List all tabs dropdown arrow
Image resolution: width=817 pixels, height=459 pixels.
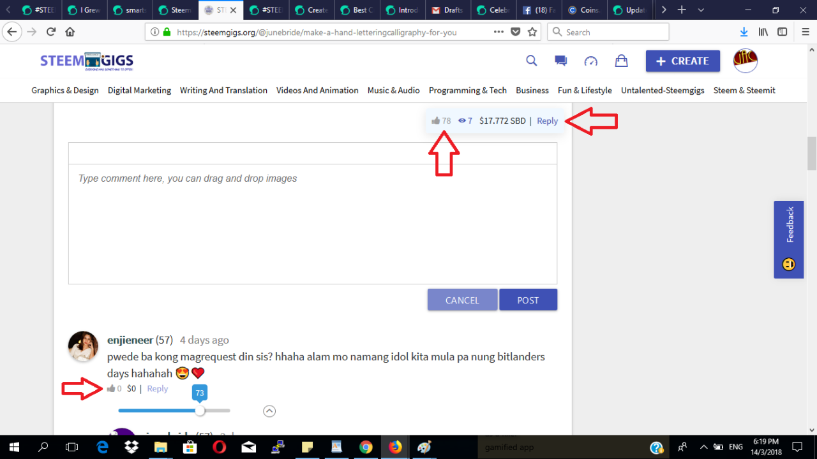(x=701, y=10)
